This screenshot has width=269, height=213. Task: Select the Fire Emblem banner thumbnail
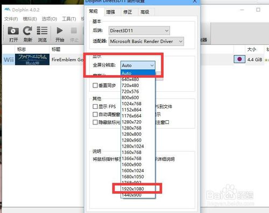[x=32, y=60]
